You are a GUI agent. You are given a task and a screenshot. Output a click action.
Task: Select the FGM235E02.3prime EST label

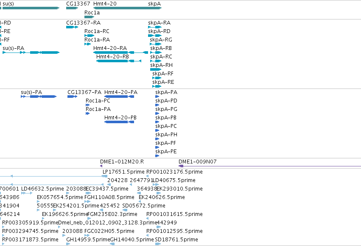click(112, 215)
